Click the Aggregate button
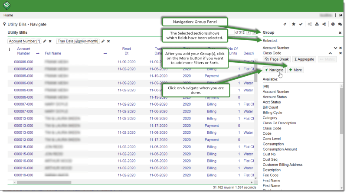This screenshot has width=347, height=194. [304, 59]
